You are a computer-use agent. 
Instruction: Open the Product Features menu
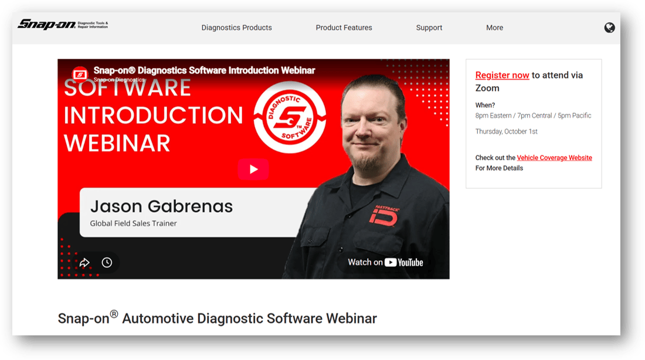pyautogui.click(x=344, y=28)
